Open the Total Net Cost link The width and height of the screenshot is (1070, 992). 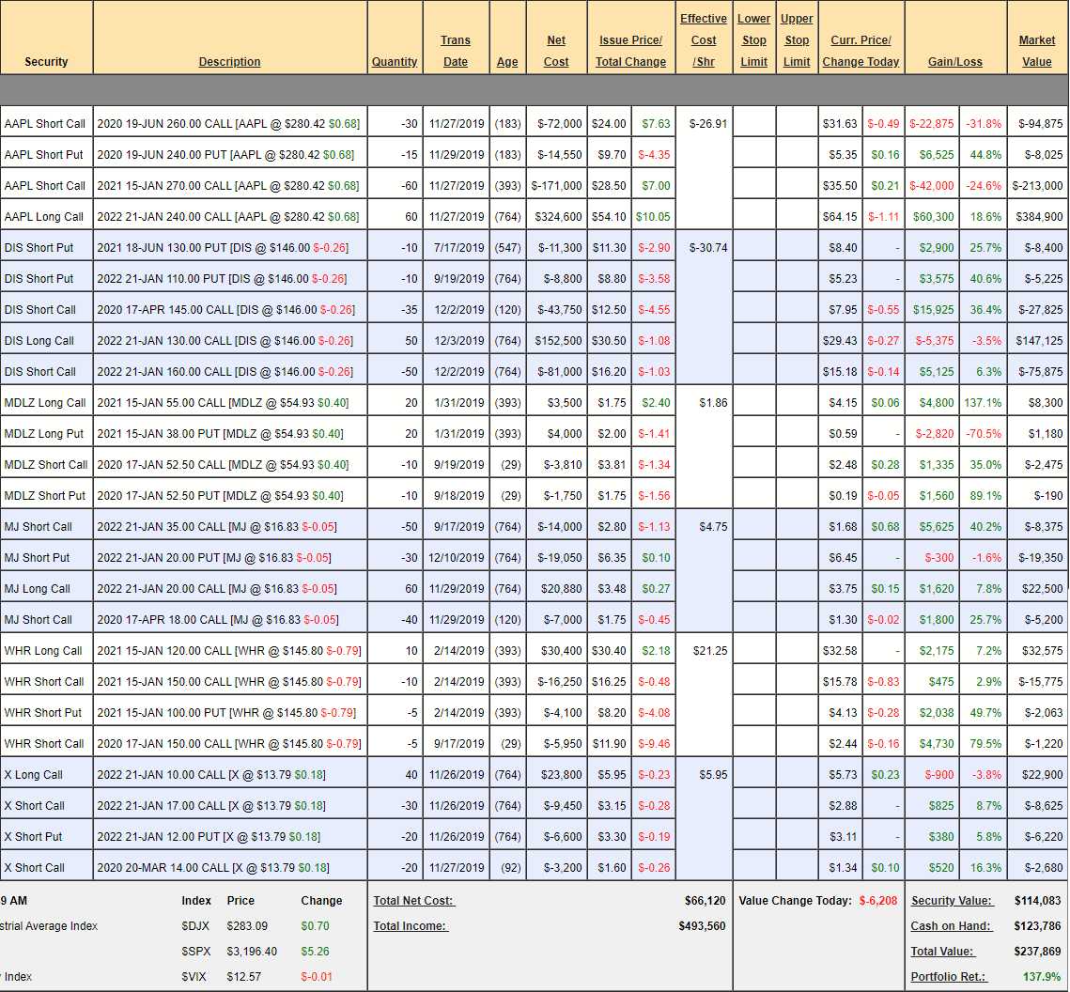[413, 901]
